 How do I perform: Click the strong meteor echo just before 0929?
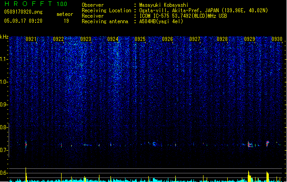click(x=250, y=144)
